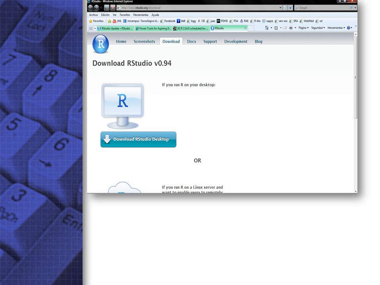This screenshot has width=380, height=285.
Task: Open the Seguridad dropdown menu
Action: [x=318, y=28]
